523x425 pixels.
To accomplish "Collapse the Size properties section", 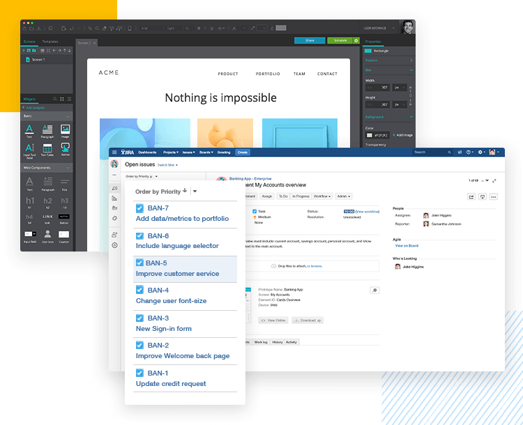I will (x=411, y=70).
